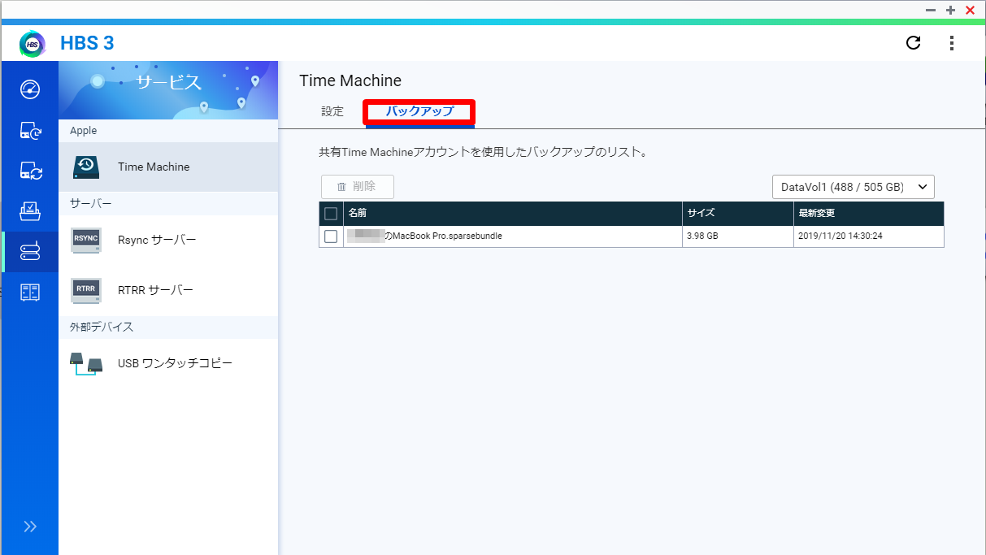Click the 外部デバイス section label
Viewport: 986px width, 555px height.
(102, 327)
